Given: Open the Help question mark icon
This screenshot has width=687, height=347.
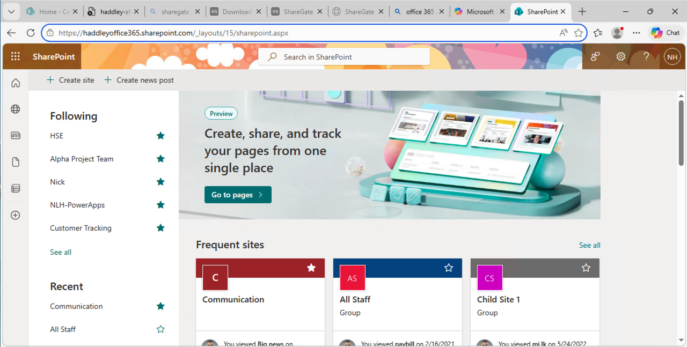Looking at the screenshot, I should pos(646,56).
